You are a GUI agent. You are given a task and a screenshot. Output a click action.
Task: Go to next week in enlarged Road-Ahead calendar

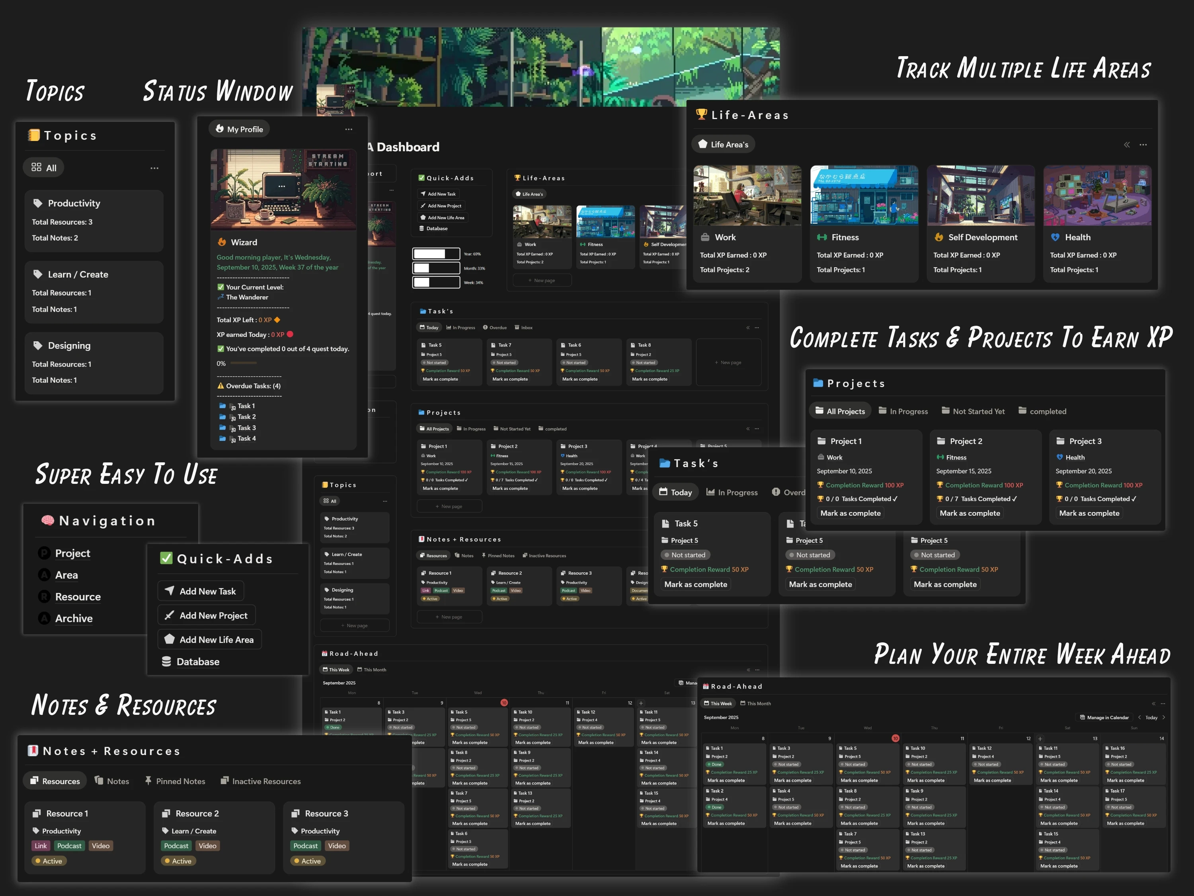coord(1164,718)
